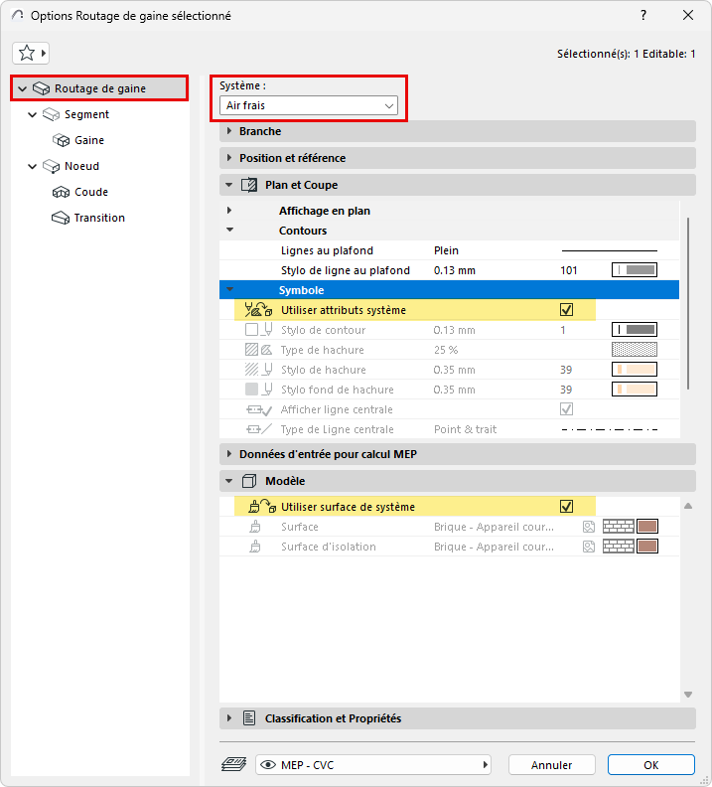The image size is (712, 787).
Task: Click the Type de hachure pattern preview
Action: click(635, 350)
